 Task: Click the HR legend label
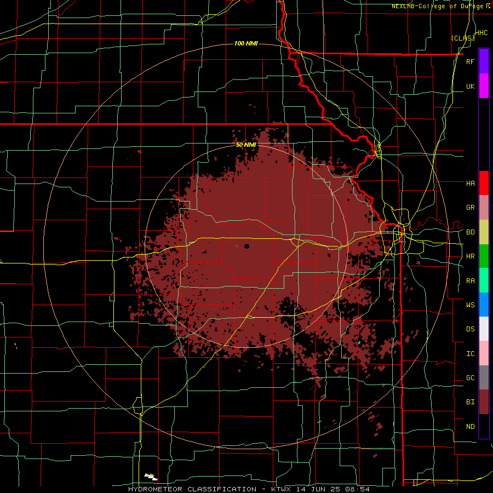click(x=470, y=256)
